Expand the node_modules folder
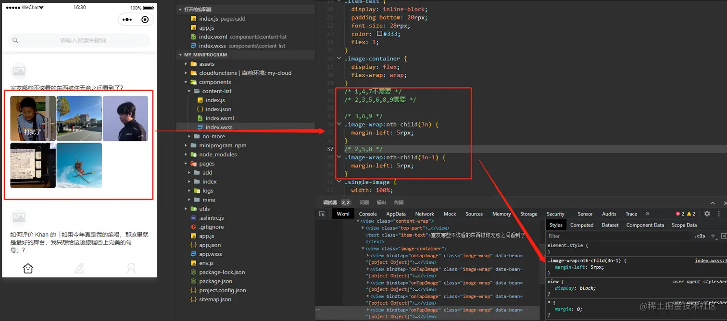The image size is (727, 321). tap(187, 155)
